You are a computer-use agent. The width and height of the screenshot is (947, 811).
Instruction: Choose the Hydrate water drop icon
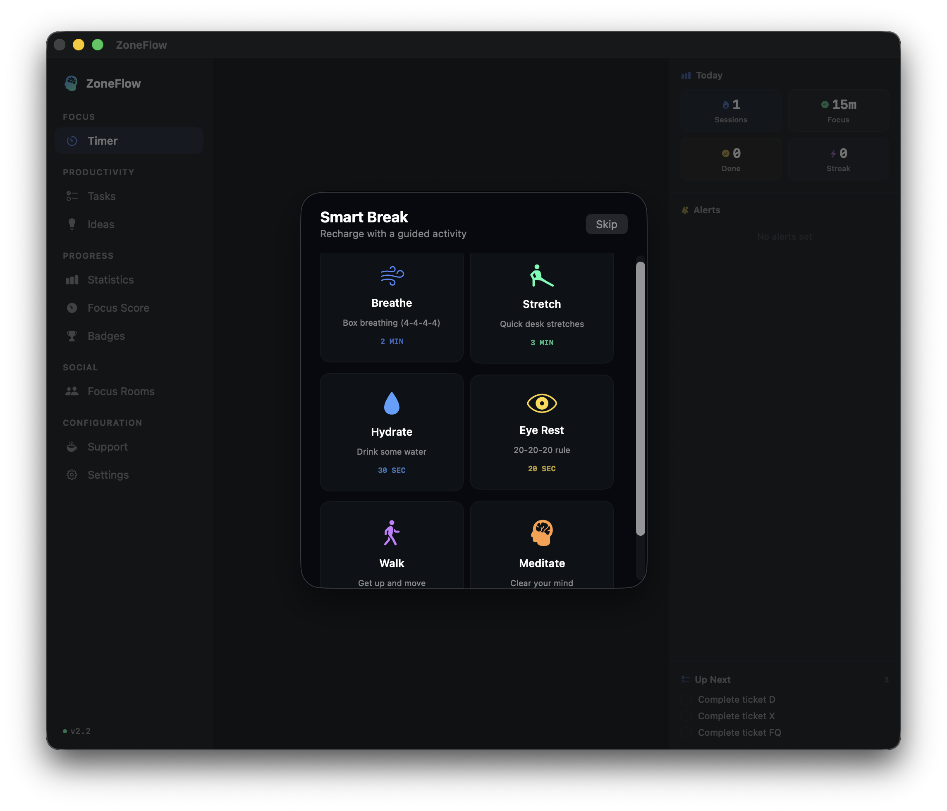click(x=392, y=403)
